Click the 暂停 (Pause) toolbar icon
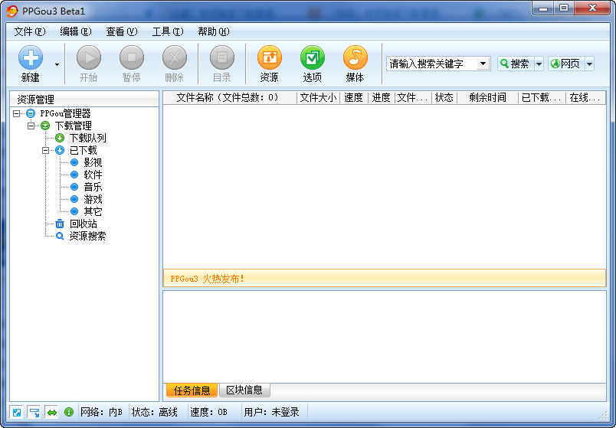Viewport: 616px width, 428px height. coord(132,57)
